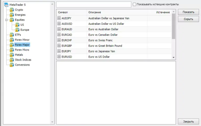Select the US label under Equities
Viewport: 201px width, 126px height.
[22, 25]
